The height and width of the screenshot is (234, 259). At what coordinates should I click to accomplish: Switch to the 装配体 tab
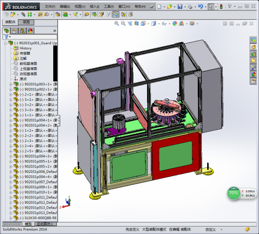[x=10, y=22]
